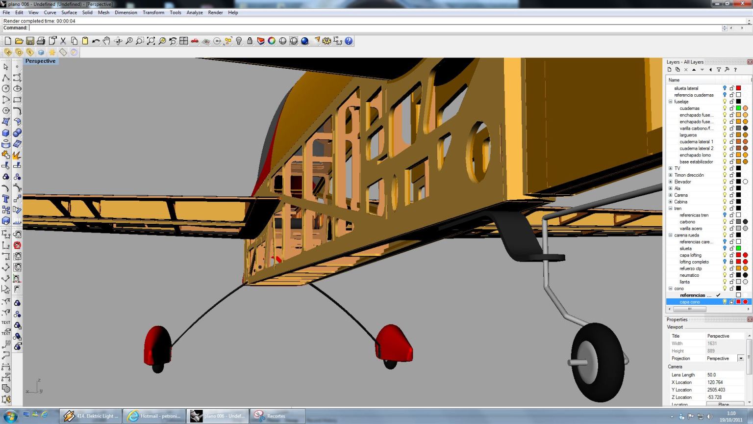Collapse the fuselaje layer group

(670, 102)
